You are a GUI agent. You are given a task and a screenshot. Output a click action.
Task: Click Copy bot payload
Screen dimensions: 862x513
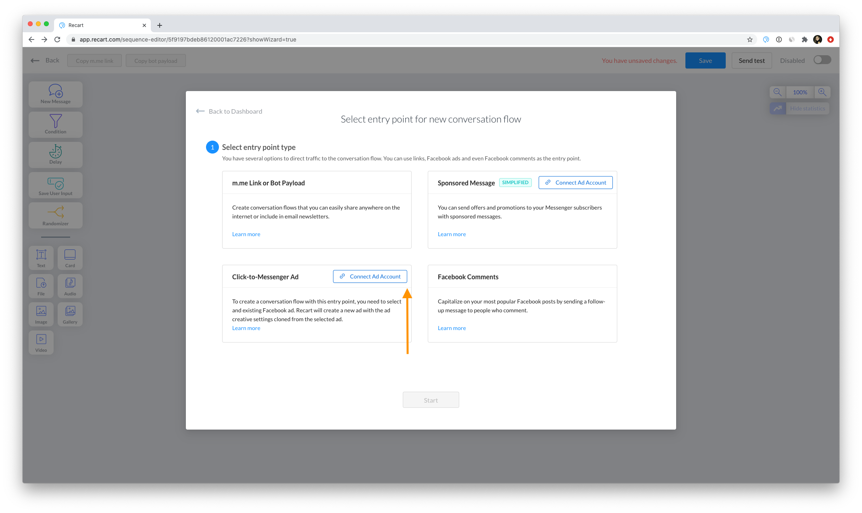[156, 61]
